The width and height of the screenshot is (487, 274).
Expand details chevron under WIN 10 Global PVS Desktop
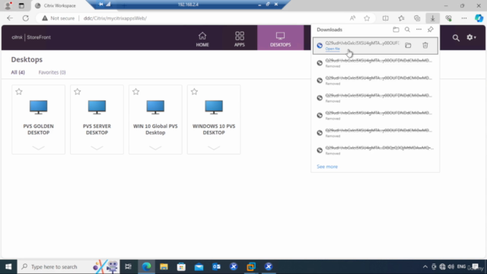[155, 148]
